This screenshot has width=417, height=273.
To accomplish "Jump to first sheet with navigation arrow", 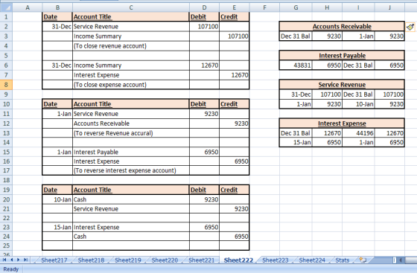I will coord(4,260).
